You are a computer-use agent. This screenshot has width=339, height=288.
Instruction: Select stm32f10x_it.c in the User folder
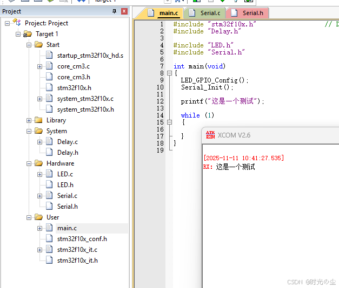click(77, 250)
